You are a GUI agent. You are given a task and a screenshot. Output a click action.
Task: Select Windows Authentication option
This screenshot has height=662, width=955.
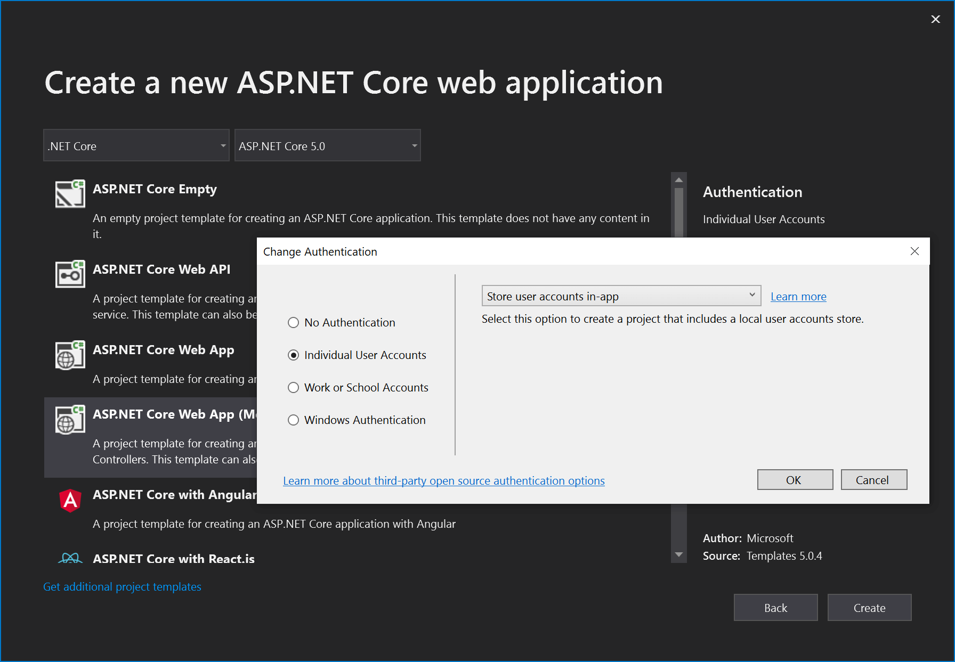(293, 420)
